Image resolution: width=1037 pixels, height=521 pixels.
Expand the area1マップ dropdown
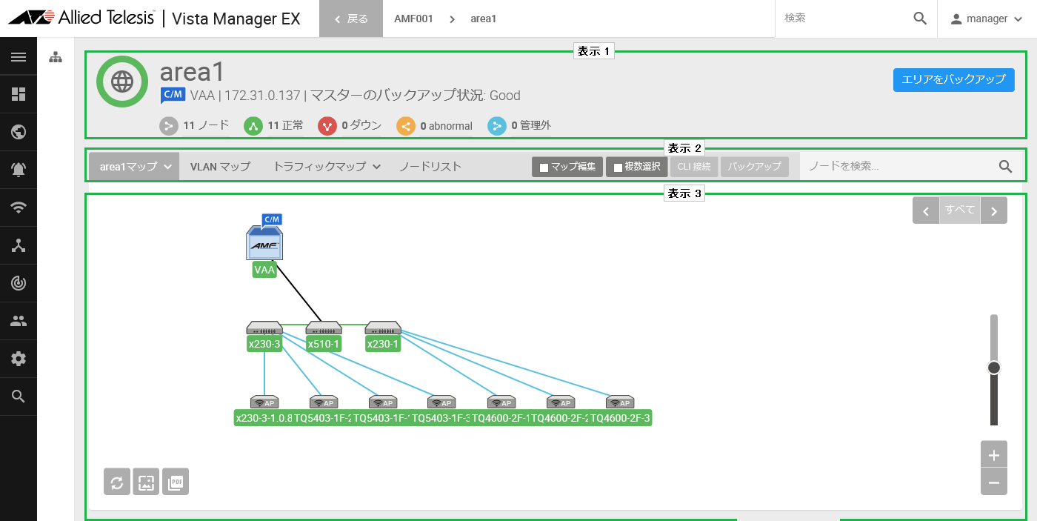(134, 167)
